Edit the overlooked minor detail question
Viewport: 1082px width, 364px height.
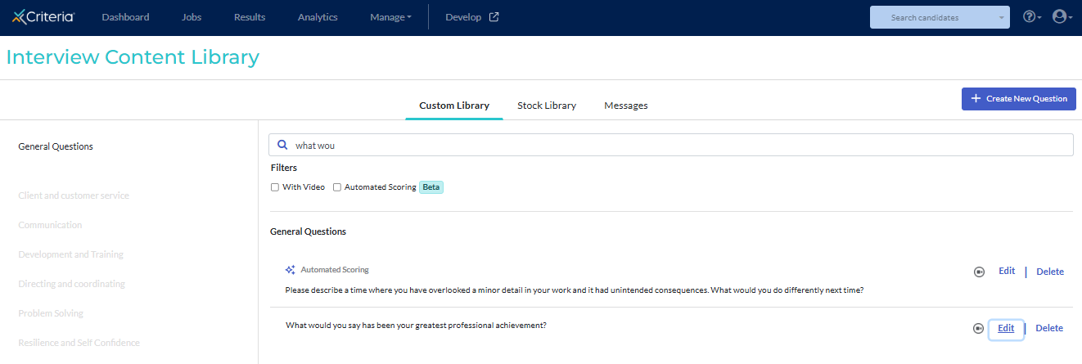pyautogui.click(x=1007, y=272)
